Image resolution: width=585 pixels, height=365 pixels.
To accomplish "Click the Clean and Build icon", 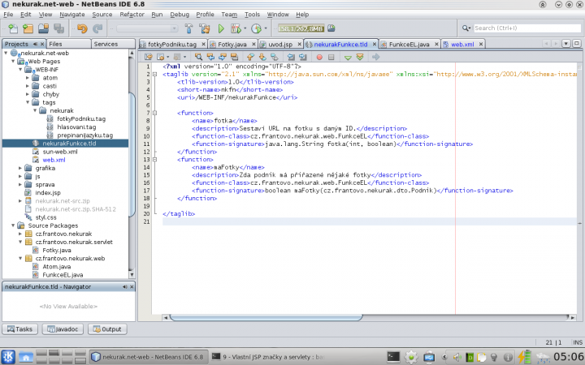I will pos(205,28).
